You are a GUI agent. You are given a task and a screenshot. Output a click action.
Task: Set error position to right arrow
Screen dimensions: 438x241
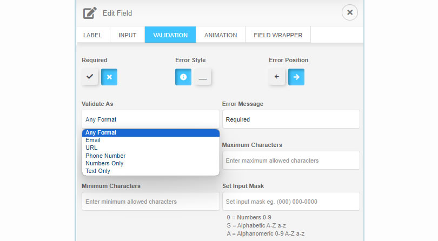coord(296,77)
